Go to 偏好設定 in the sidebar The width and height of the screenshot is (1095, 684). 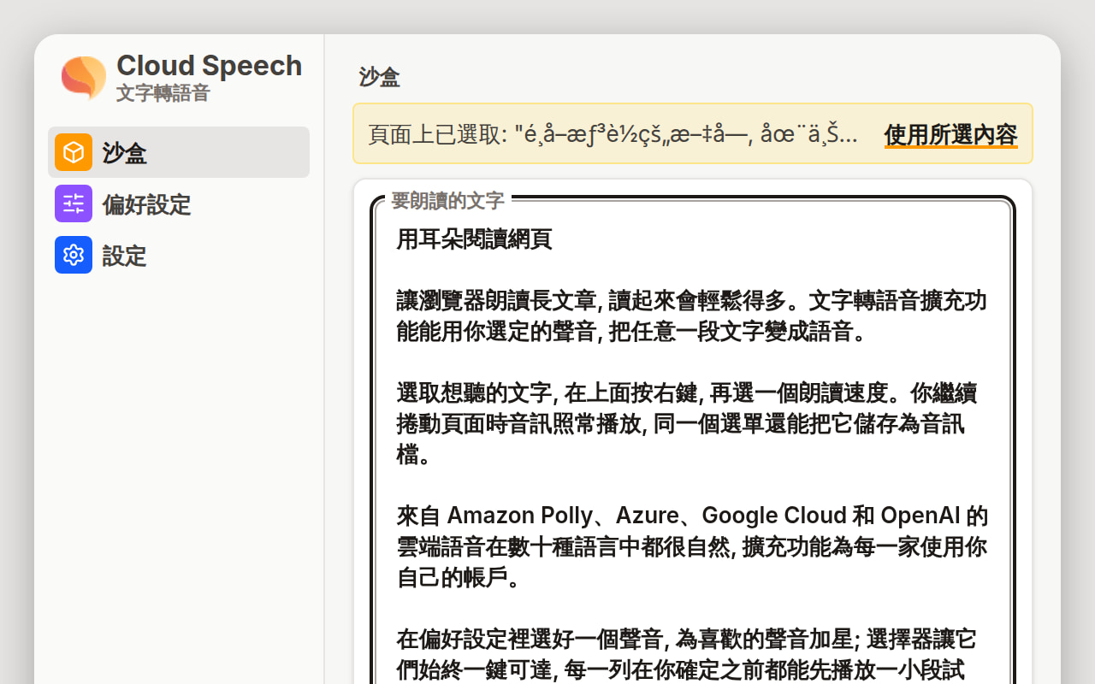(179, 203)
